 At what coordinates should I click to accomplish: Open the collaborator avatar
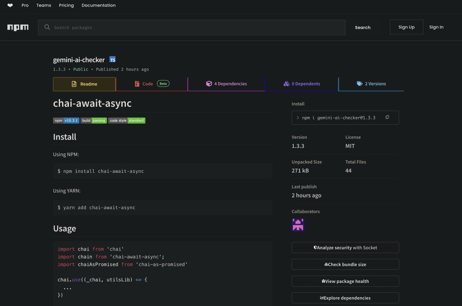[298, 225]
